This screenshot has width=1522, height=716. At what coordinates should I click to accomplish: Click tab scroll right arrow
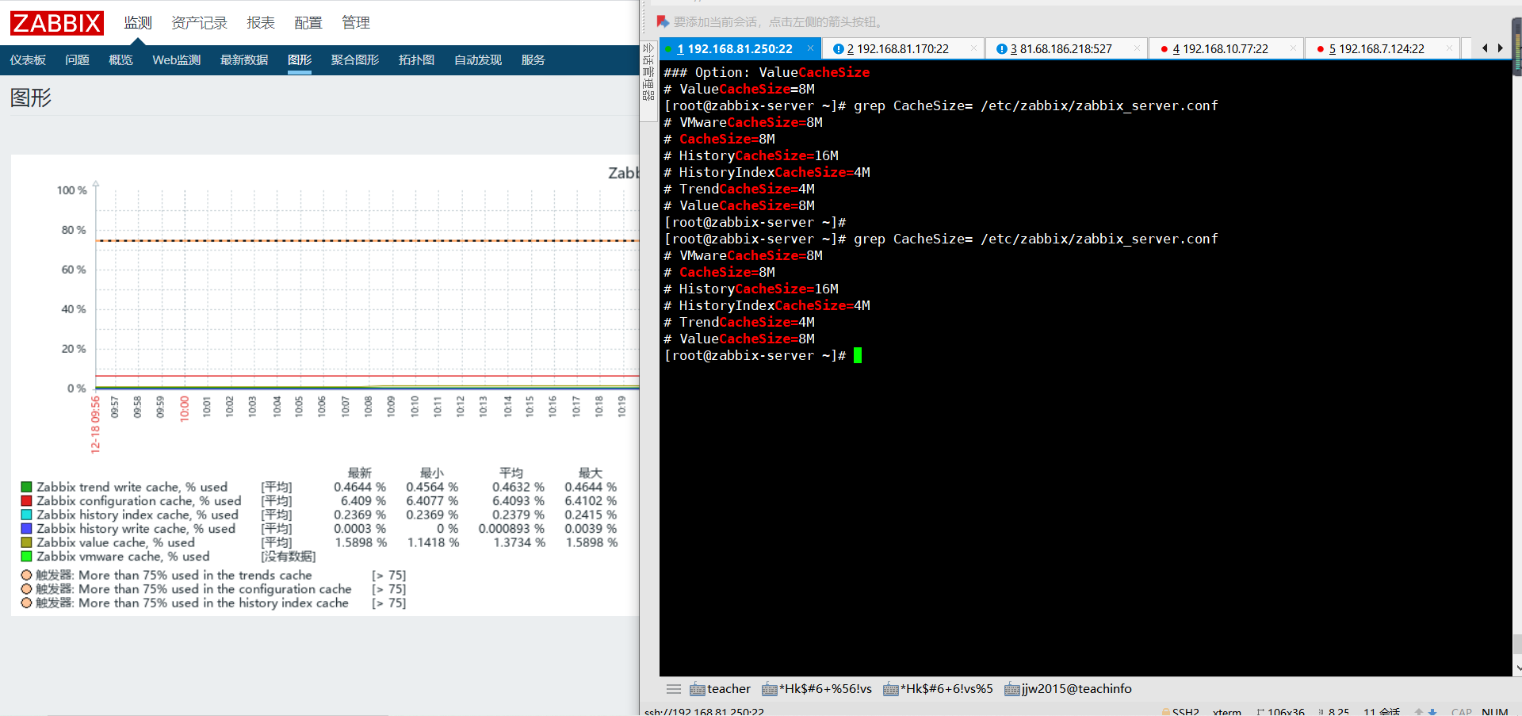tap(1501, 48)
